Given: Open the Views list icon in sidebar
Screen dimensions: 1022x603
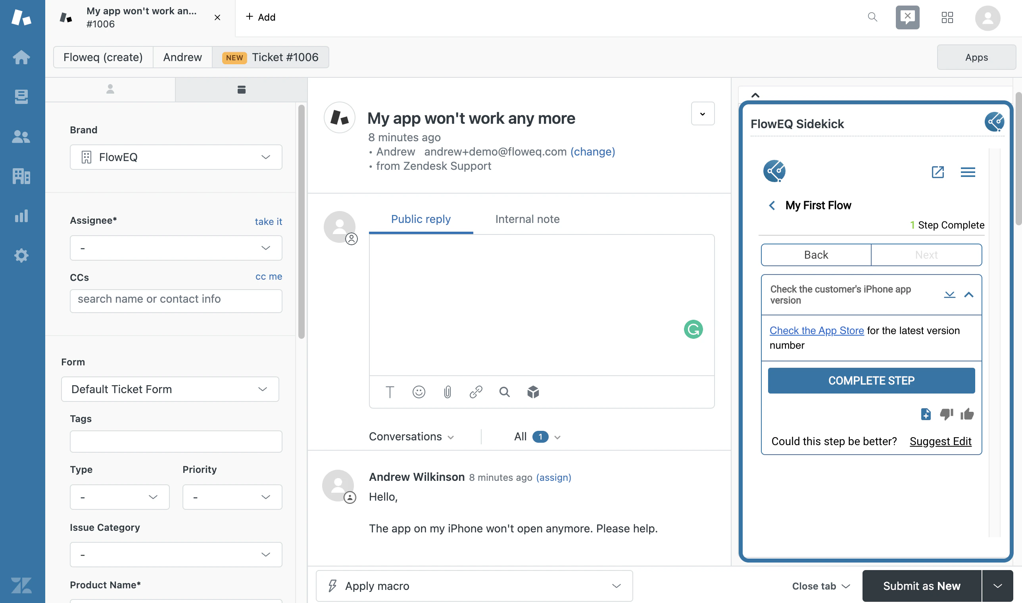Looking at the screenshot, I should 21,97.
